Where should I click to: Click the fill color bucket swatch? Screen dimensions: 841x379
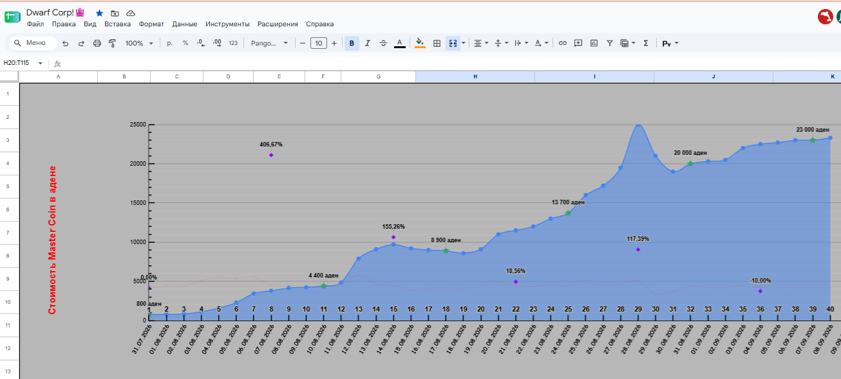coord(421,43)
